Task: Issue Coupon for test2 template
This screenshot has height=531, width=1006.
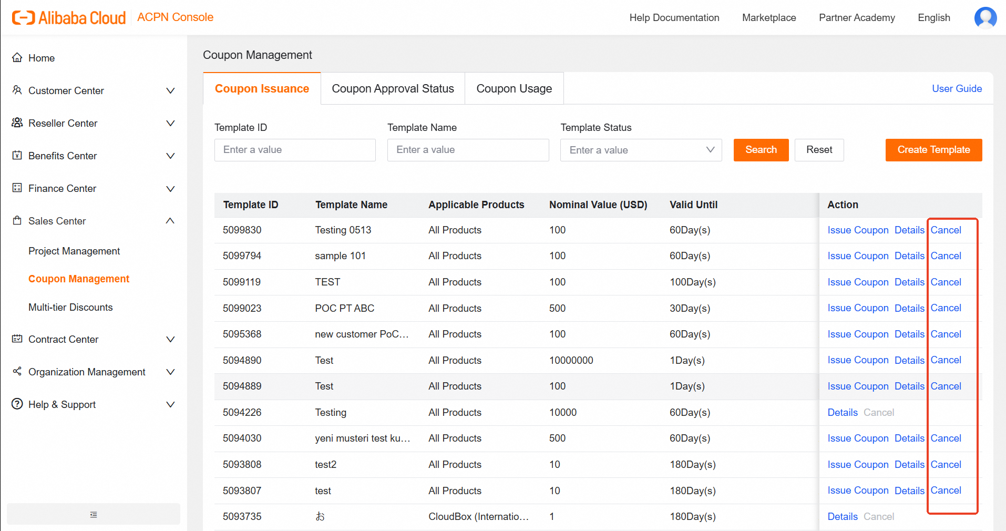Action: coord(858,464)
